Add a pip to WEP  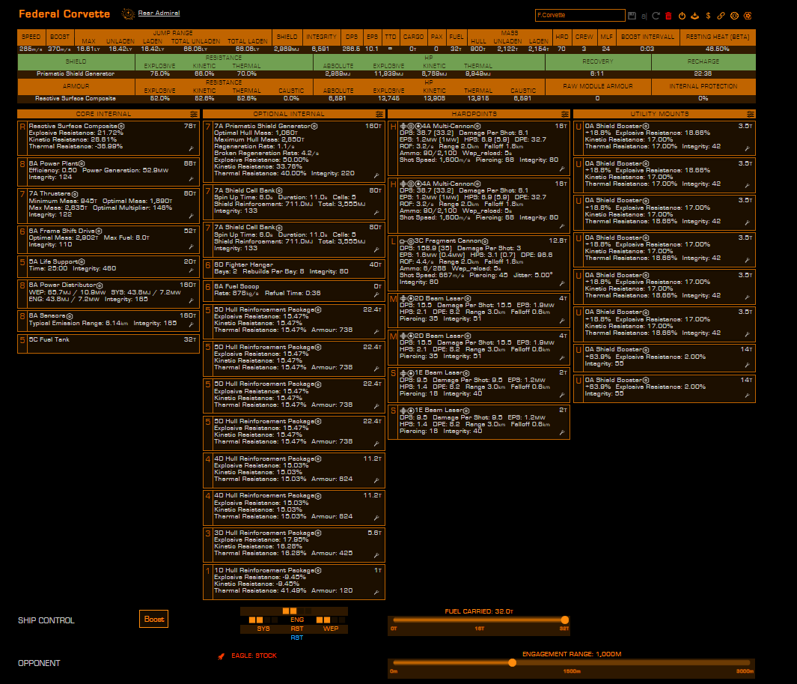330,629
